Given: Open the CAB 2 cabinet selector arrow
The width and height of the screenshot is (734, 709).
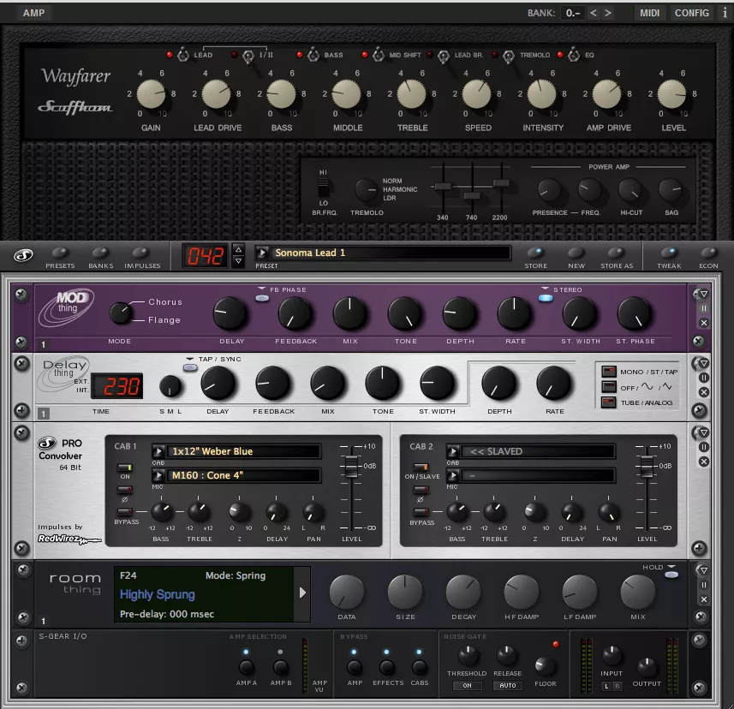Looking at the screenshot, I should click(453, 451).
